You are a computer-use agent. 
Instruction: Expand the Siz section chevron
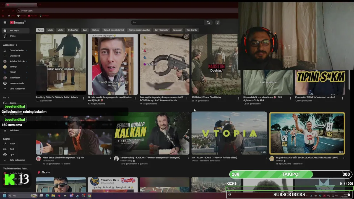coord(8,98)
